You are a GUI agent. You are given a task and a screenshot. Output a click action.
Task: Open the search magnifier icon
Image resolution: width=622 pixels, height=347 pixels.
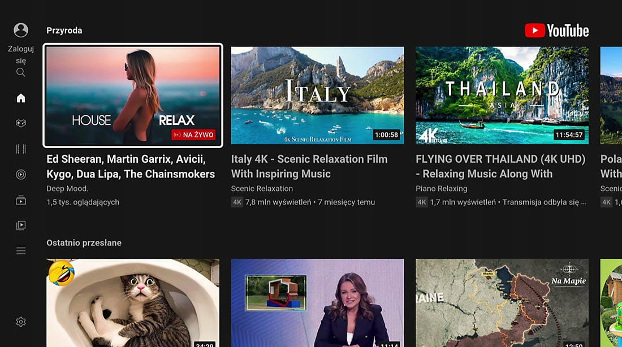pyautogui.click(x=20, y=72)
